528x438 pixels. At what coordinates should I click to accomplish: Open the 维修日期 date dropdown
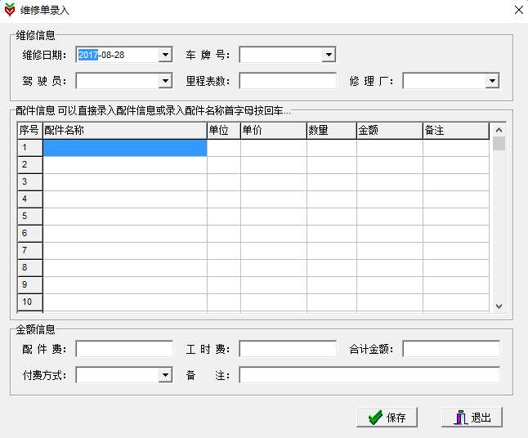click(x=165, y=55)
